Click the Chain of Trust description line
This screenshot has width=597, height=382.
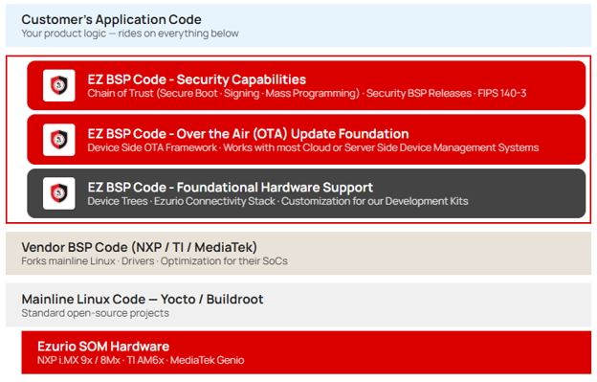pos(307,93)
